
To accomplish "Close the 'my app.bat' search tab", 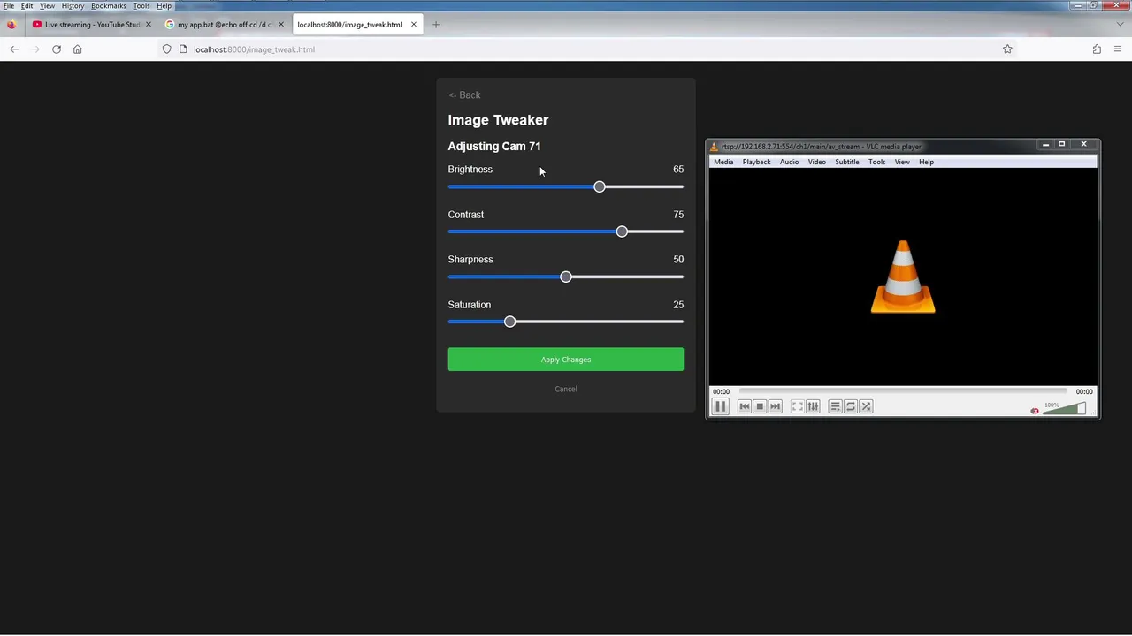I will click(281, 25).
